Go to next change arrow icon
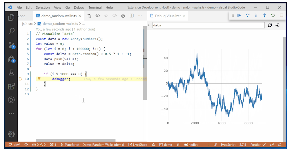 pyautogui.click(x=115, y=16)
